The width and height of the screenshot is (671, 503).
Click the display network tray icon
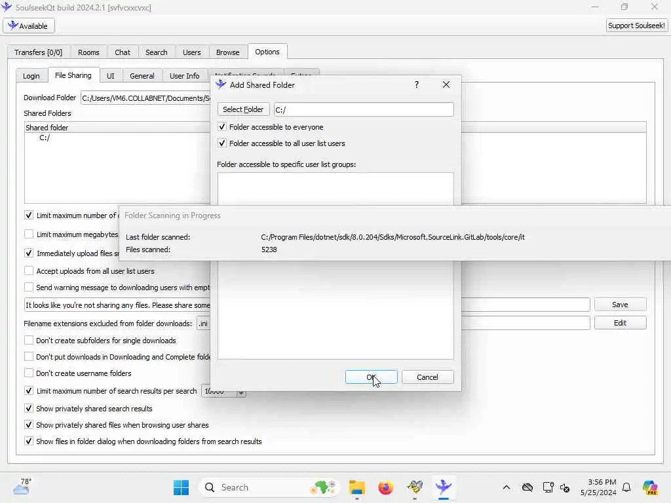[x=548, y=487]
